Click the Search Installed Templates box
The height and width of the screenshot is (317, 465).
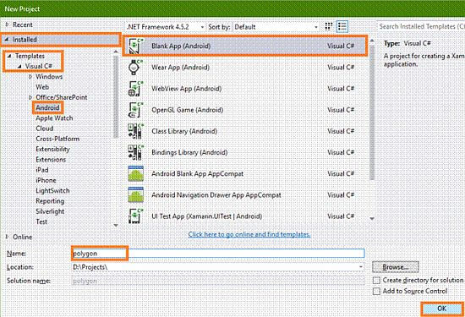click(x=421, y=26)
